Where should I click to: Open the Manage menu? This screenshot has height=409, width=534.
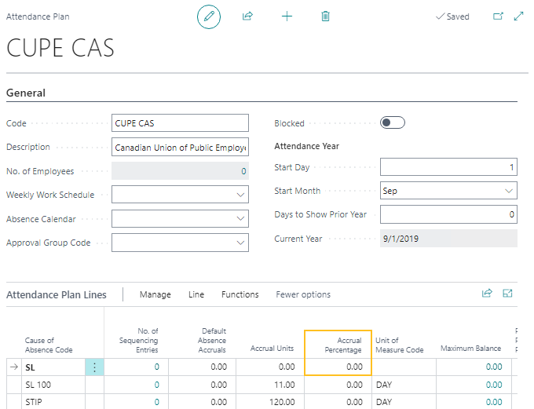(x=155, y=294)
